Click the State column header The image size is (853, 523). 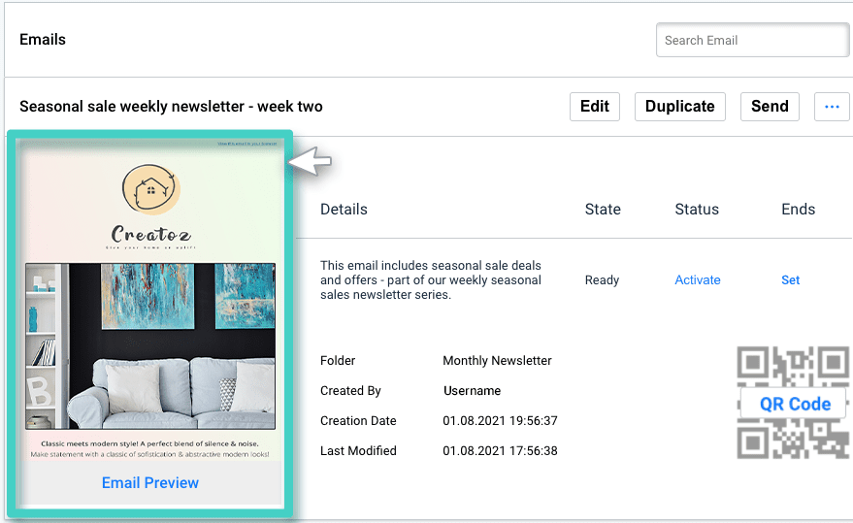[603, 210]
